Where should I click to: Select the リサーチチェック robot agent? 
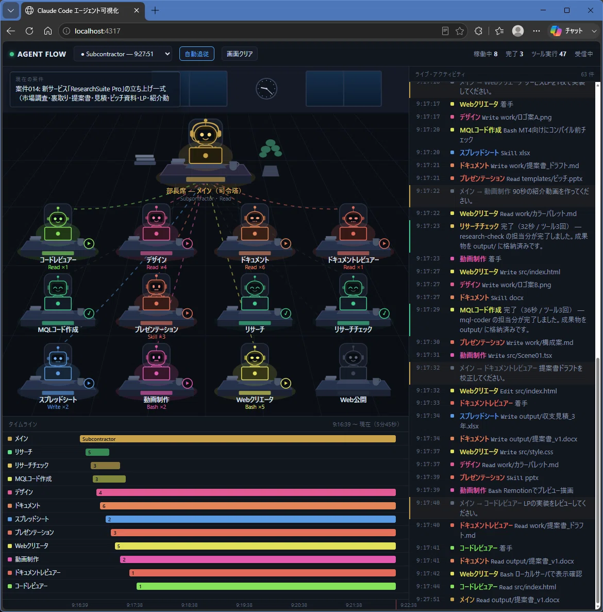[x=353, y=292]
